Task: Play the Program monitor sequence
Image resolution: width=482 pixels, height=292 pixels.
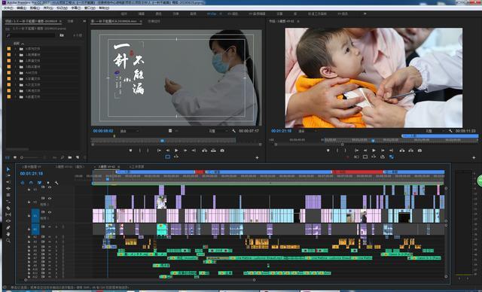Action: [374, 151]
